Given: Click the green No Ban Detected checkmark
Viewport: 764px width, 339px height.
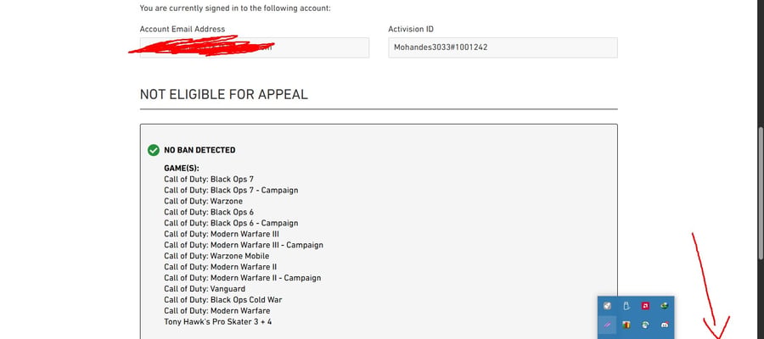Looking at the screenshot, I should click(x=154, y=150).
